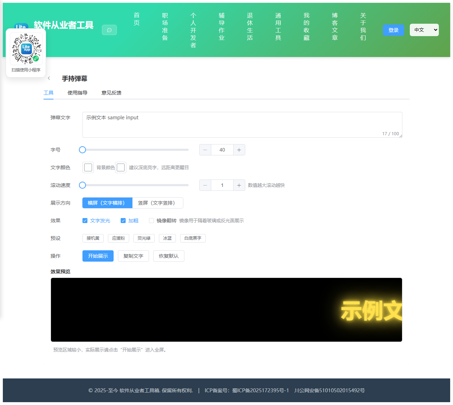Toggle the 文字发光 checkbox
Viewport: 453px width, 405px height.
[85, 221]
